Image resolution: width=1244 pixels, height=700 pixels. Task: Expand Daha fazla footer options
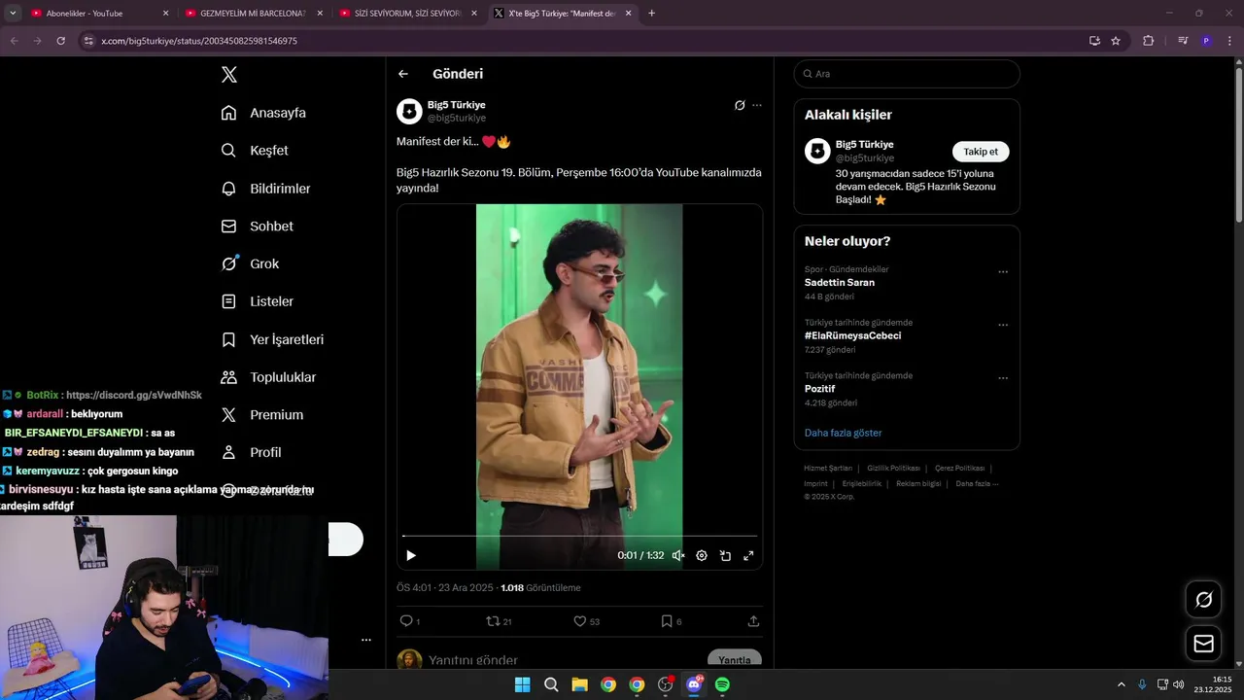coord(977,483)
